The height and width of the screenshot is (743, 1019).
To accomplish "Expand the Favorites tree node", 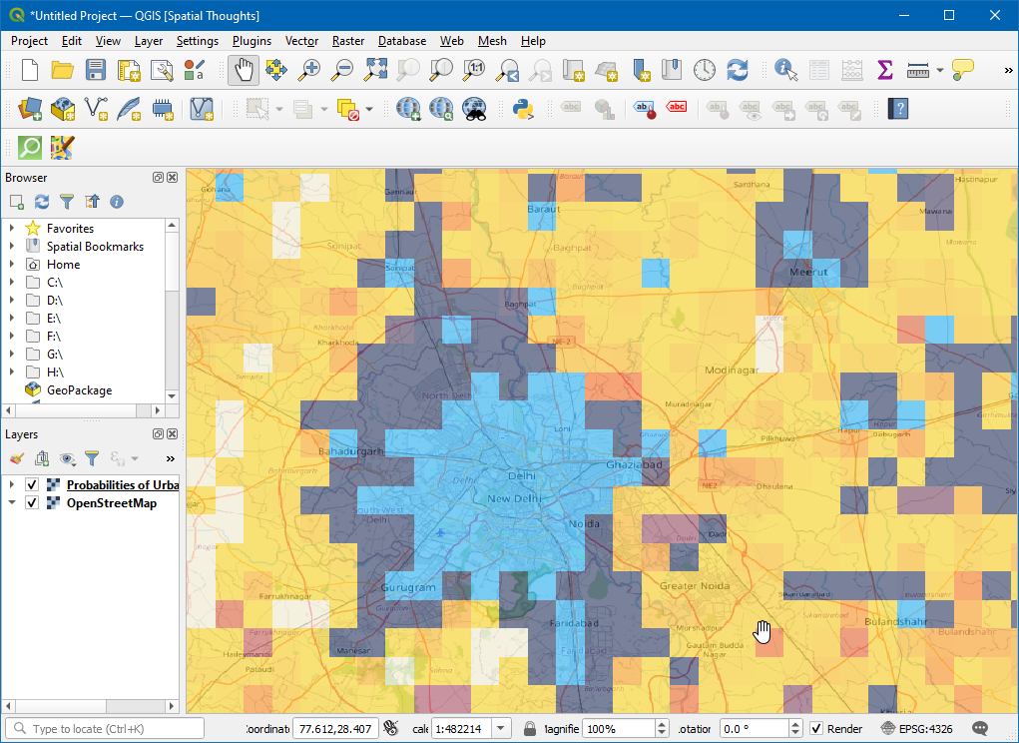I will (12, 229).
